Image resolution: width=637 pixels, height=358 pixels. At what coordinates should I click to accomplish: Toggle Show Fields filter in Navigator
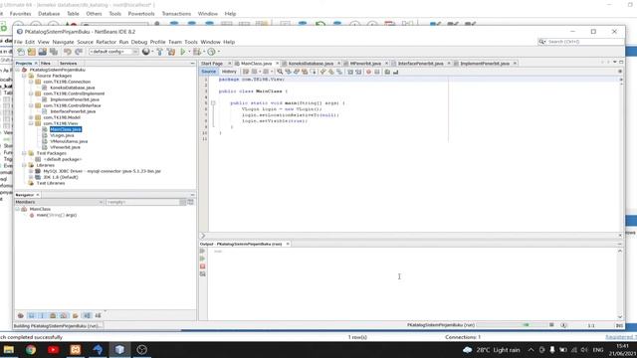31,315
